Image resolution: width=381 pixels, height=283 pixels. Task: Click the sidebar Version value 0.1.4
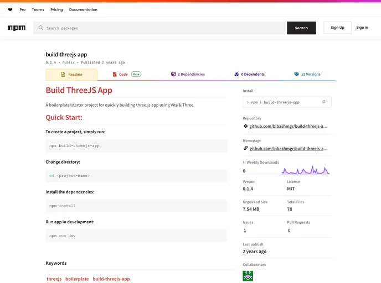click(248, 188)
